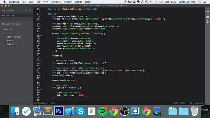Open Preview app from the Dock

(x=37, y=111)
